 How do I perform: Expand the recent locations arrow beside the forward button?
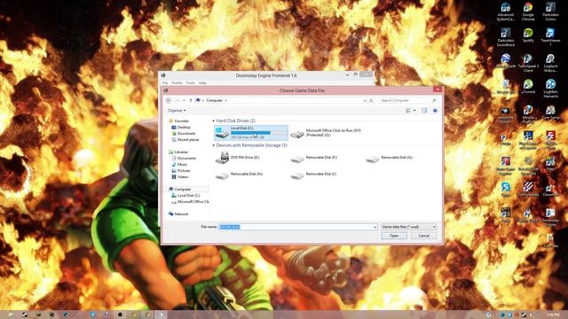click(184, 100)
